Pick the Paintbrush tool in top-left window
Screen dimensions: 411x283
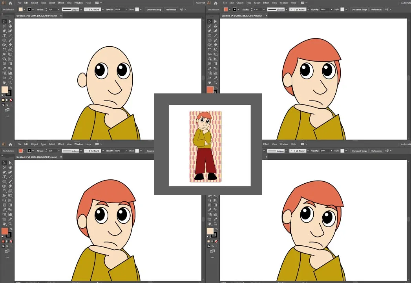[10, 40]
